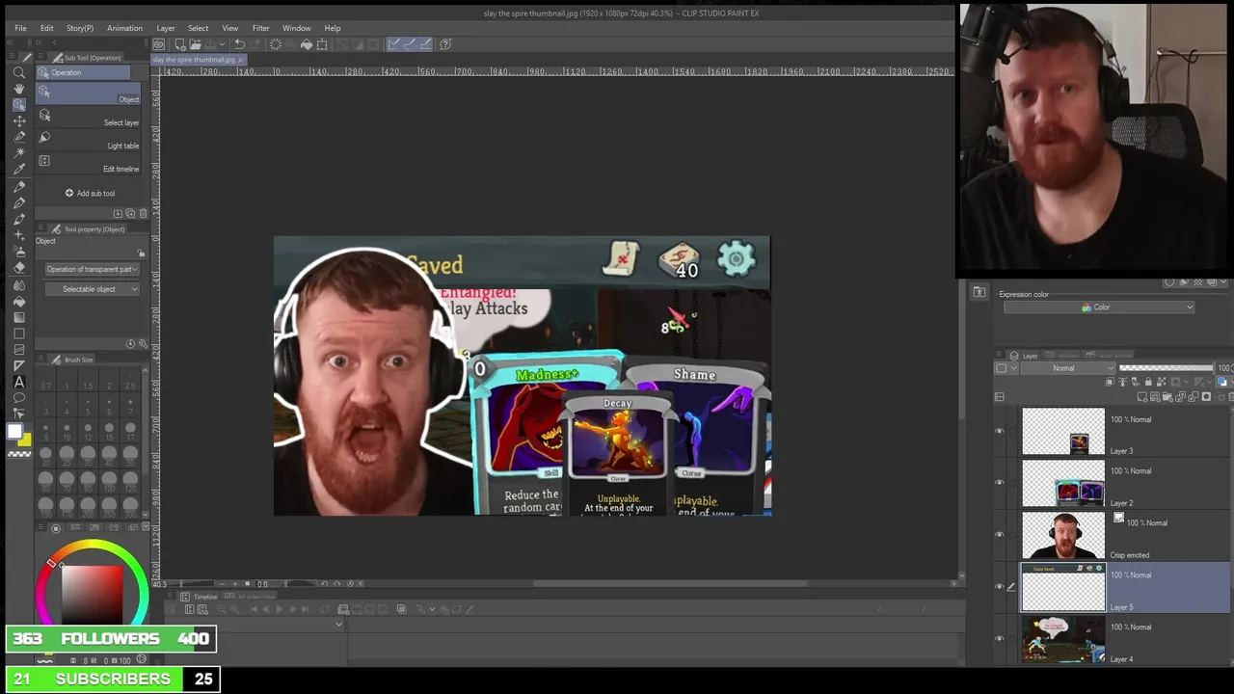Toggle snap to ruler icon
Image resolution: width=1234 pixels, height=694 pixels.
(x=393, y=44)
